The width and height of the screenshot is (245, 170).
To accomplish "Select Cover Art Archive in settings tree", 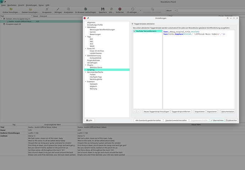I will [x=97, y=51].
